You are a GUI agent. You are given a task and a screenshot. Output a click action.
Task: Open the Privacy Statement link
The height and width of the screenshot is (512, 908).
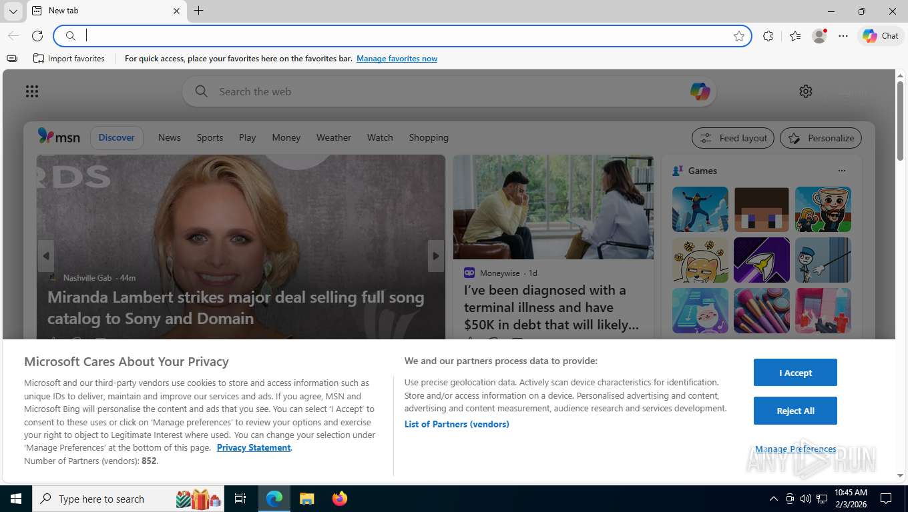[254, 447]
